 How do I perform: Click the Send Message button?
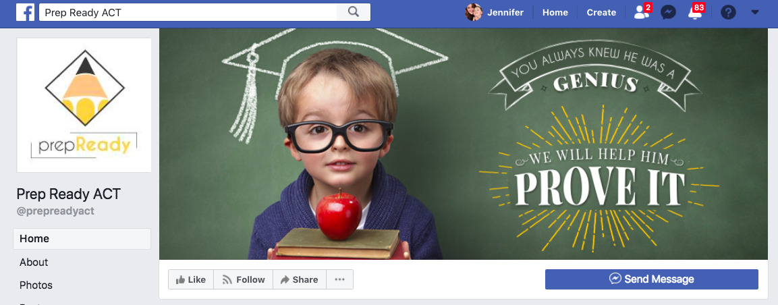(651, 279)
